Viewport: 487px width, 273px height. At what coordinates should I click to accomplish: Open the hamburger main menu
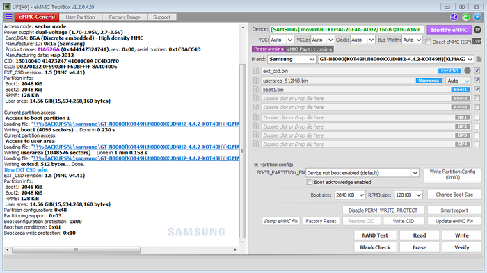coord(9,17)
